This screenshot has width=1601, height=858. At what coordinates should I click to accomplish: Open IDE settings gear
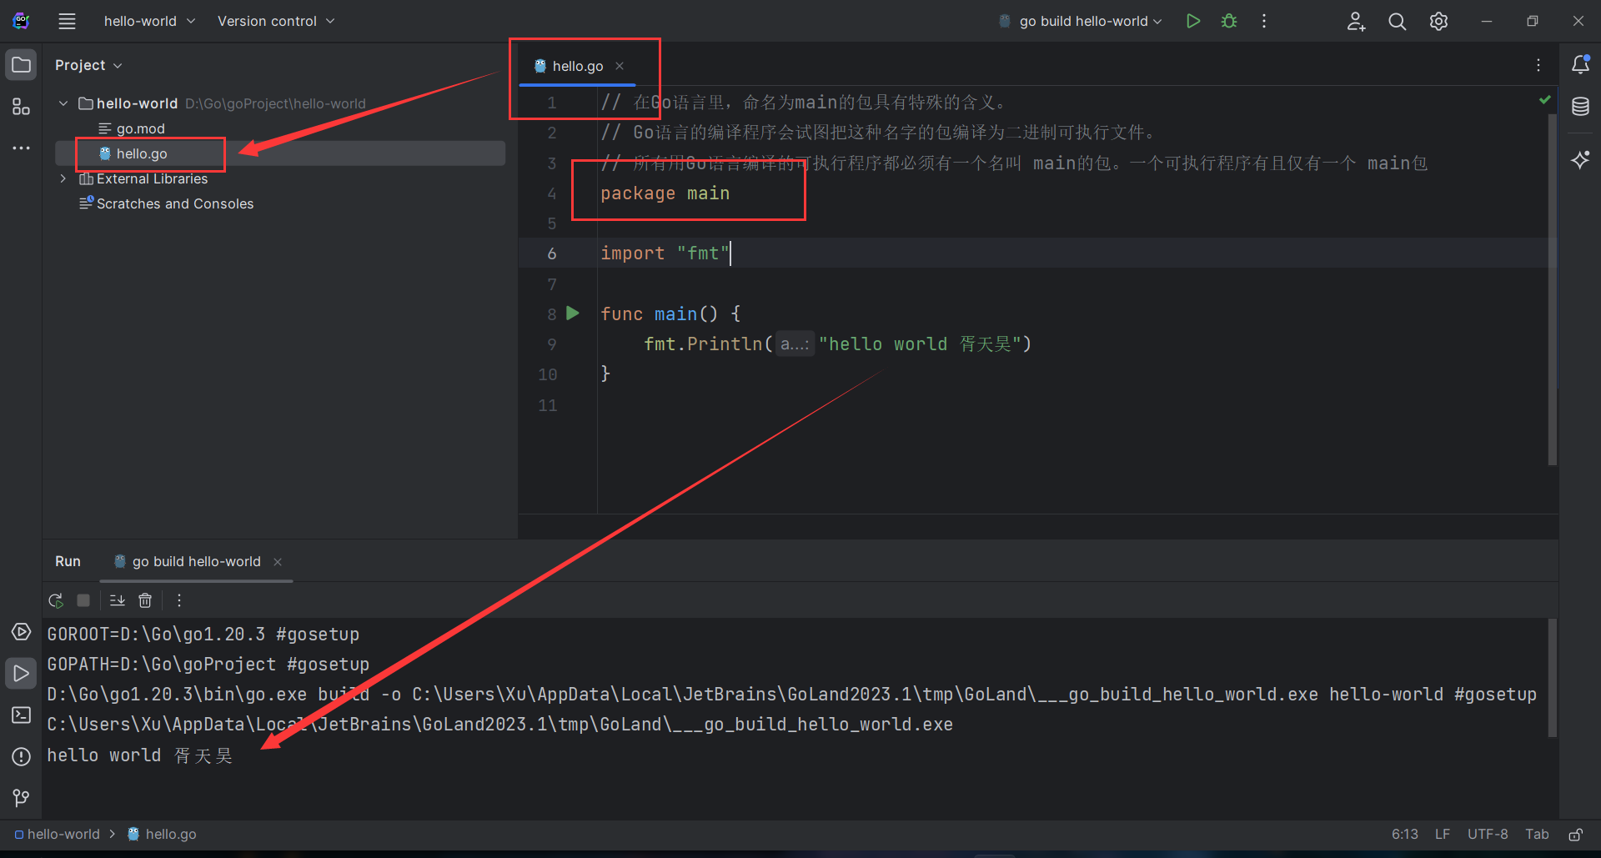click(x=1438, y=21)
